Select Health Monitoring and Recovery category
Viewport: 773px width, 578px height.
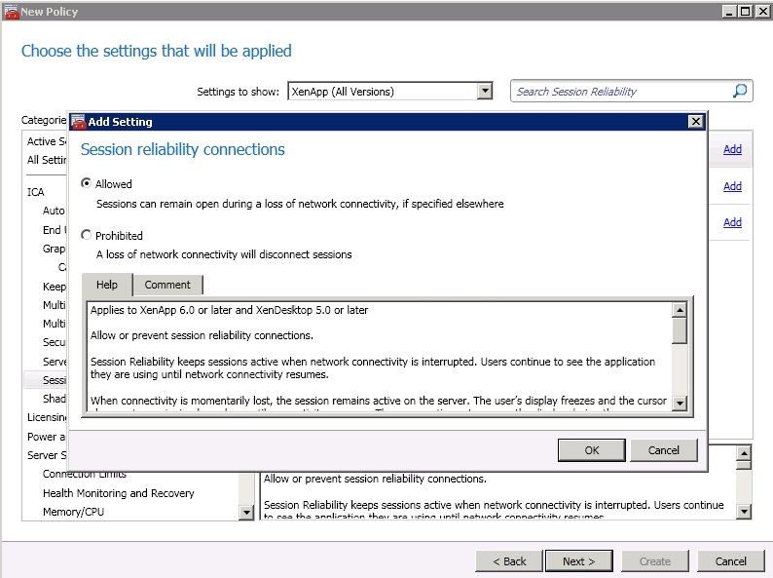[x=119, y=493]
